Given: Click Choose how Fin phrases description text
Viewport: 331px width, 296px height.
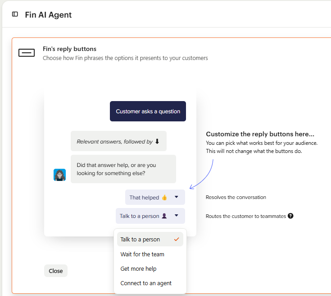Looking at the screenshot, I should click(125, 58).
